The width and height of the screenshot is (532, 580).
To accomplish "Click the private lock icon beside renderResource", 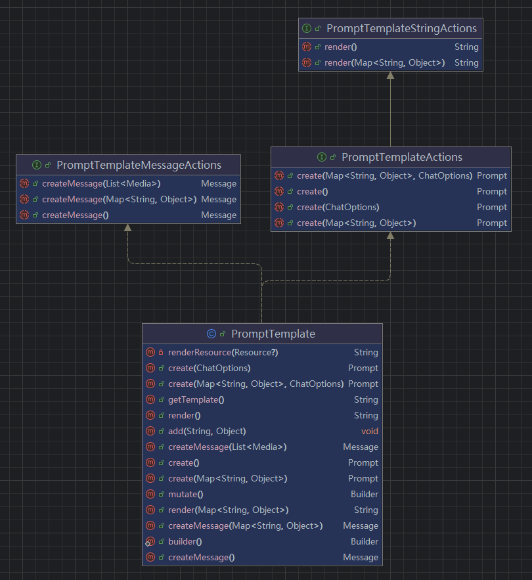I will pos(162,353).
